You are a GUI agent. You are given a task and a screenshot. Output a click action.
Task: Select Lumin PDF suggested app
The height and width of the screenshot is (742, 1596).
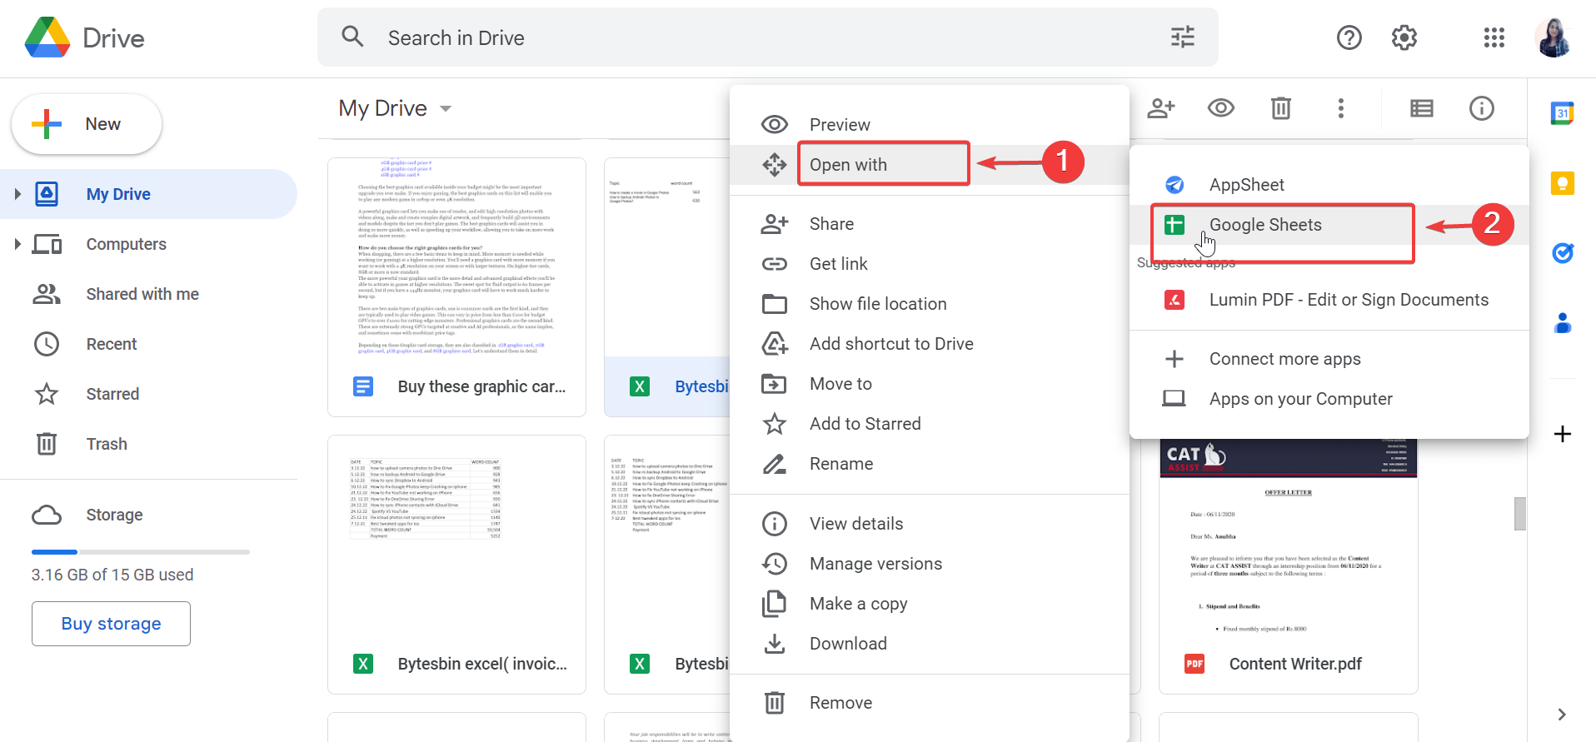tap(1329, 300)
